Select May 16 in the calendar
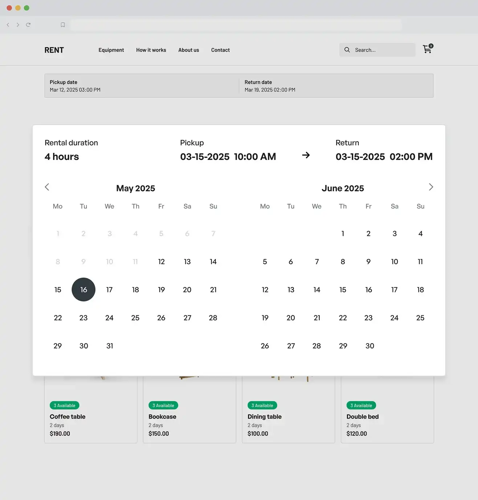 84,290
